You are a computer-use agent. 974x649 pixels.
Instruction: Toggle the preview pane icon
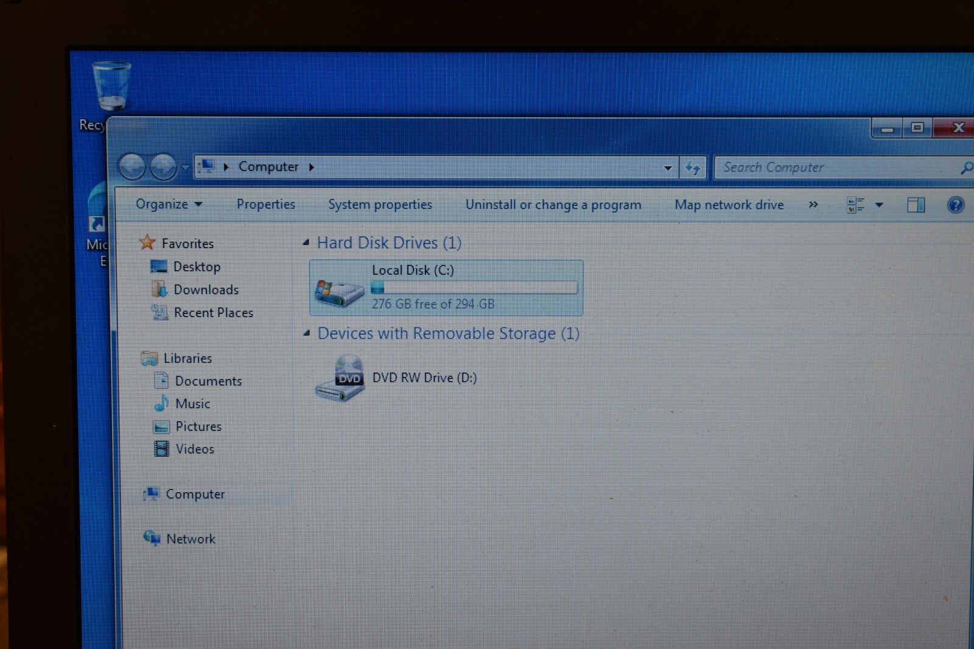(916, 205)
